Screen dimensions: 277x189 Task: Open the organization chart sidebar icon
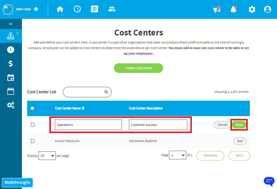[x=10, y=36]
